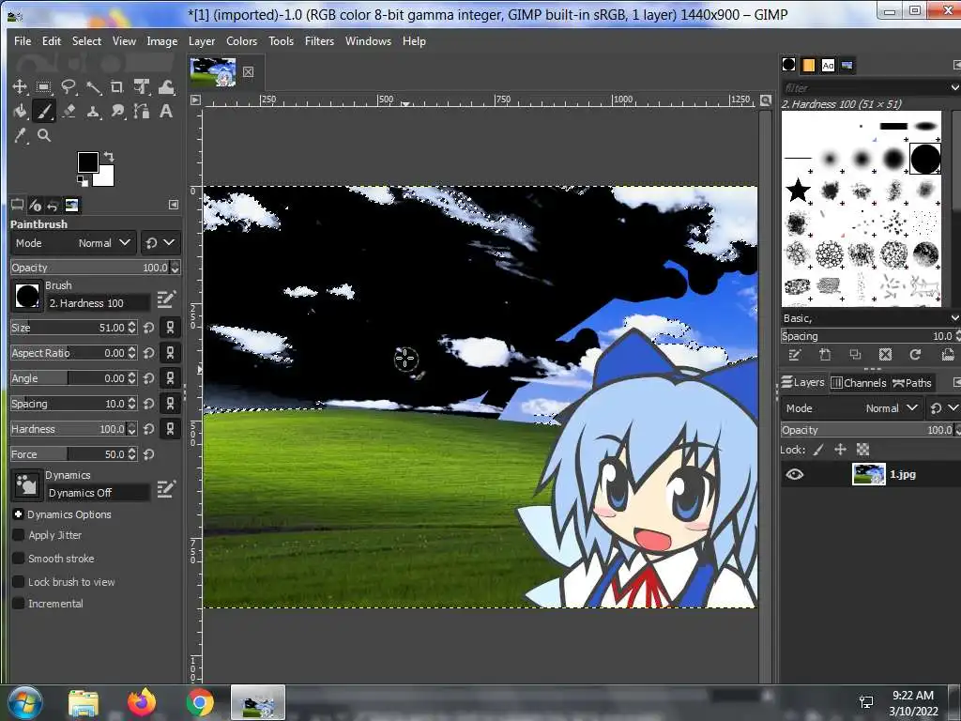The height and width of the screenshot is (721, 961).
Task: Open the Select menu
Action: coord(86,41)
